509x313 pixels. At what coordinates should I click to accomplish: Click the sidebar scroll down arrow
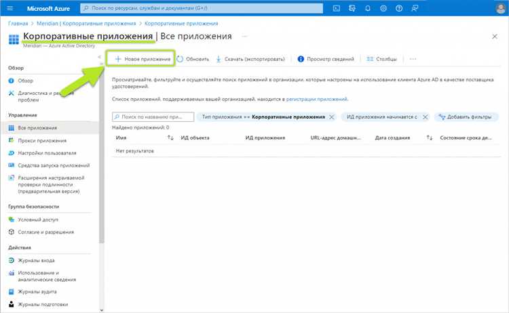point(102,310)
